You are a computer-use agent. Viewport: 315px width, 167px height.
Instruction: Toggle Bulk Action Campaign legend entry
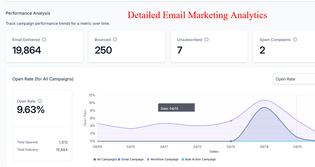(x=199, y=159)
